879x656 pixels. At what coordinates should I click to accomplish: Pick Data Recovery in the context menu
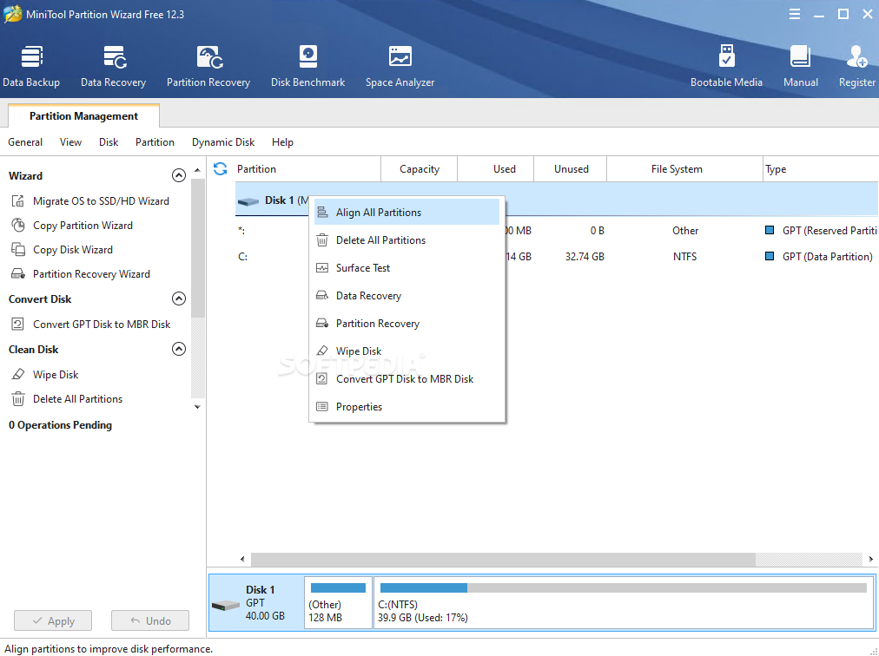click(407, 296)
